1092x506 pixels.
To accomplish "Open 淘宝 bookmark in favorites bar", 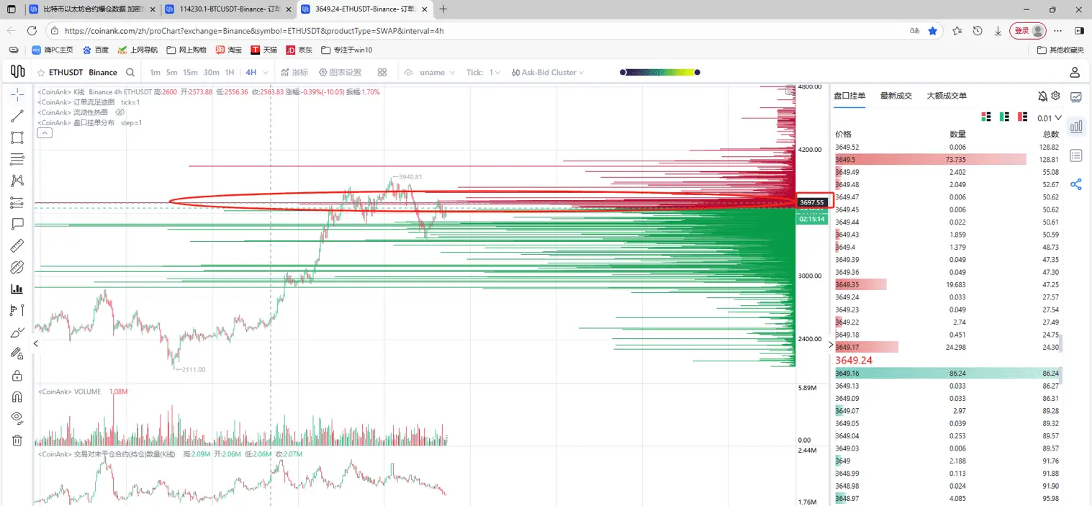I will point(230,50).
